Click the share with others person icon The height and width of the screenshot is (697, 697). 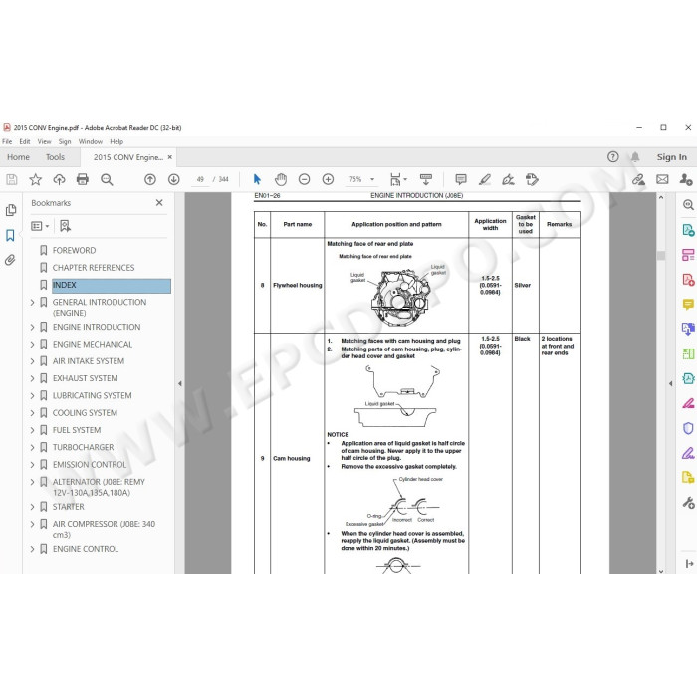click(x=686, y=179)
